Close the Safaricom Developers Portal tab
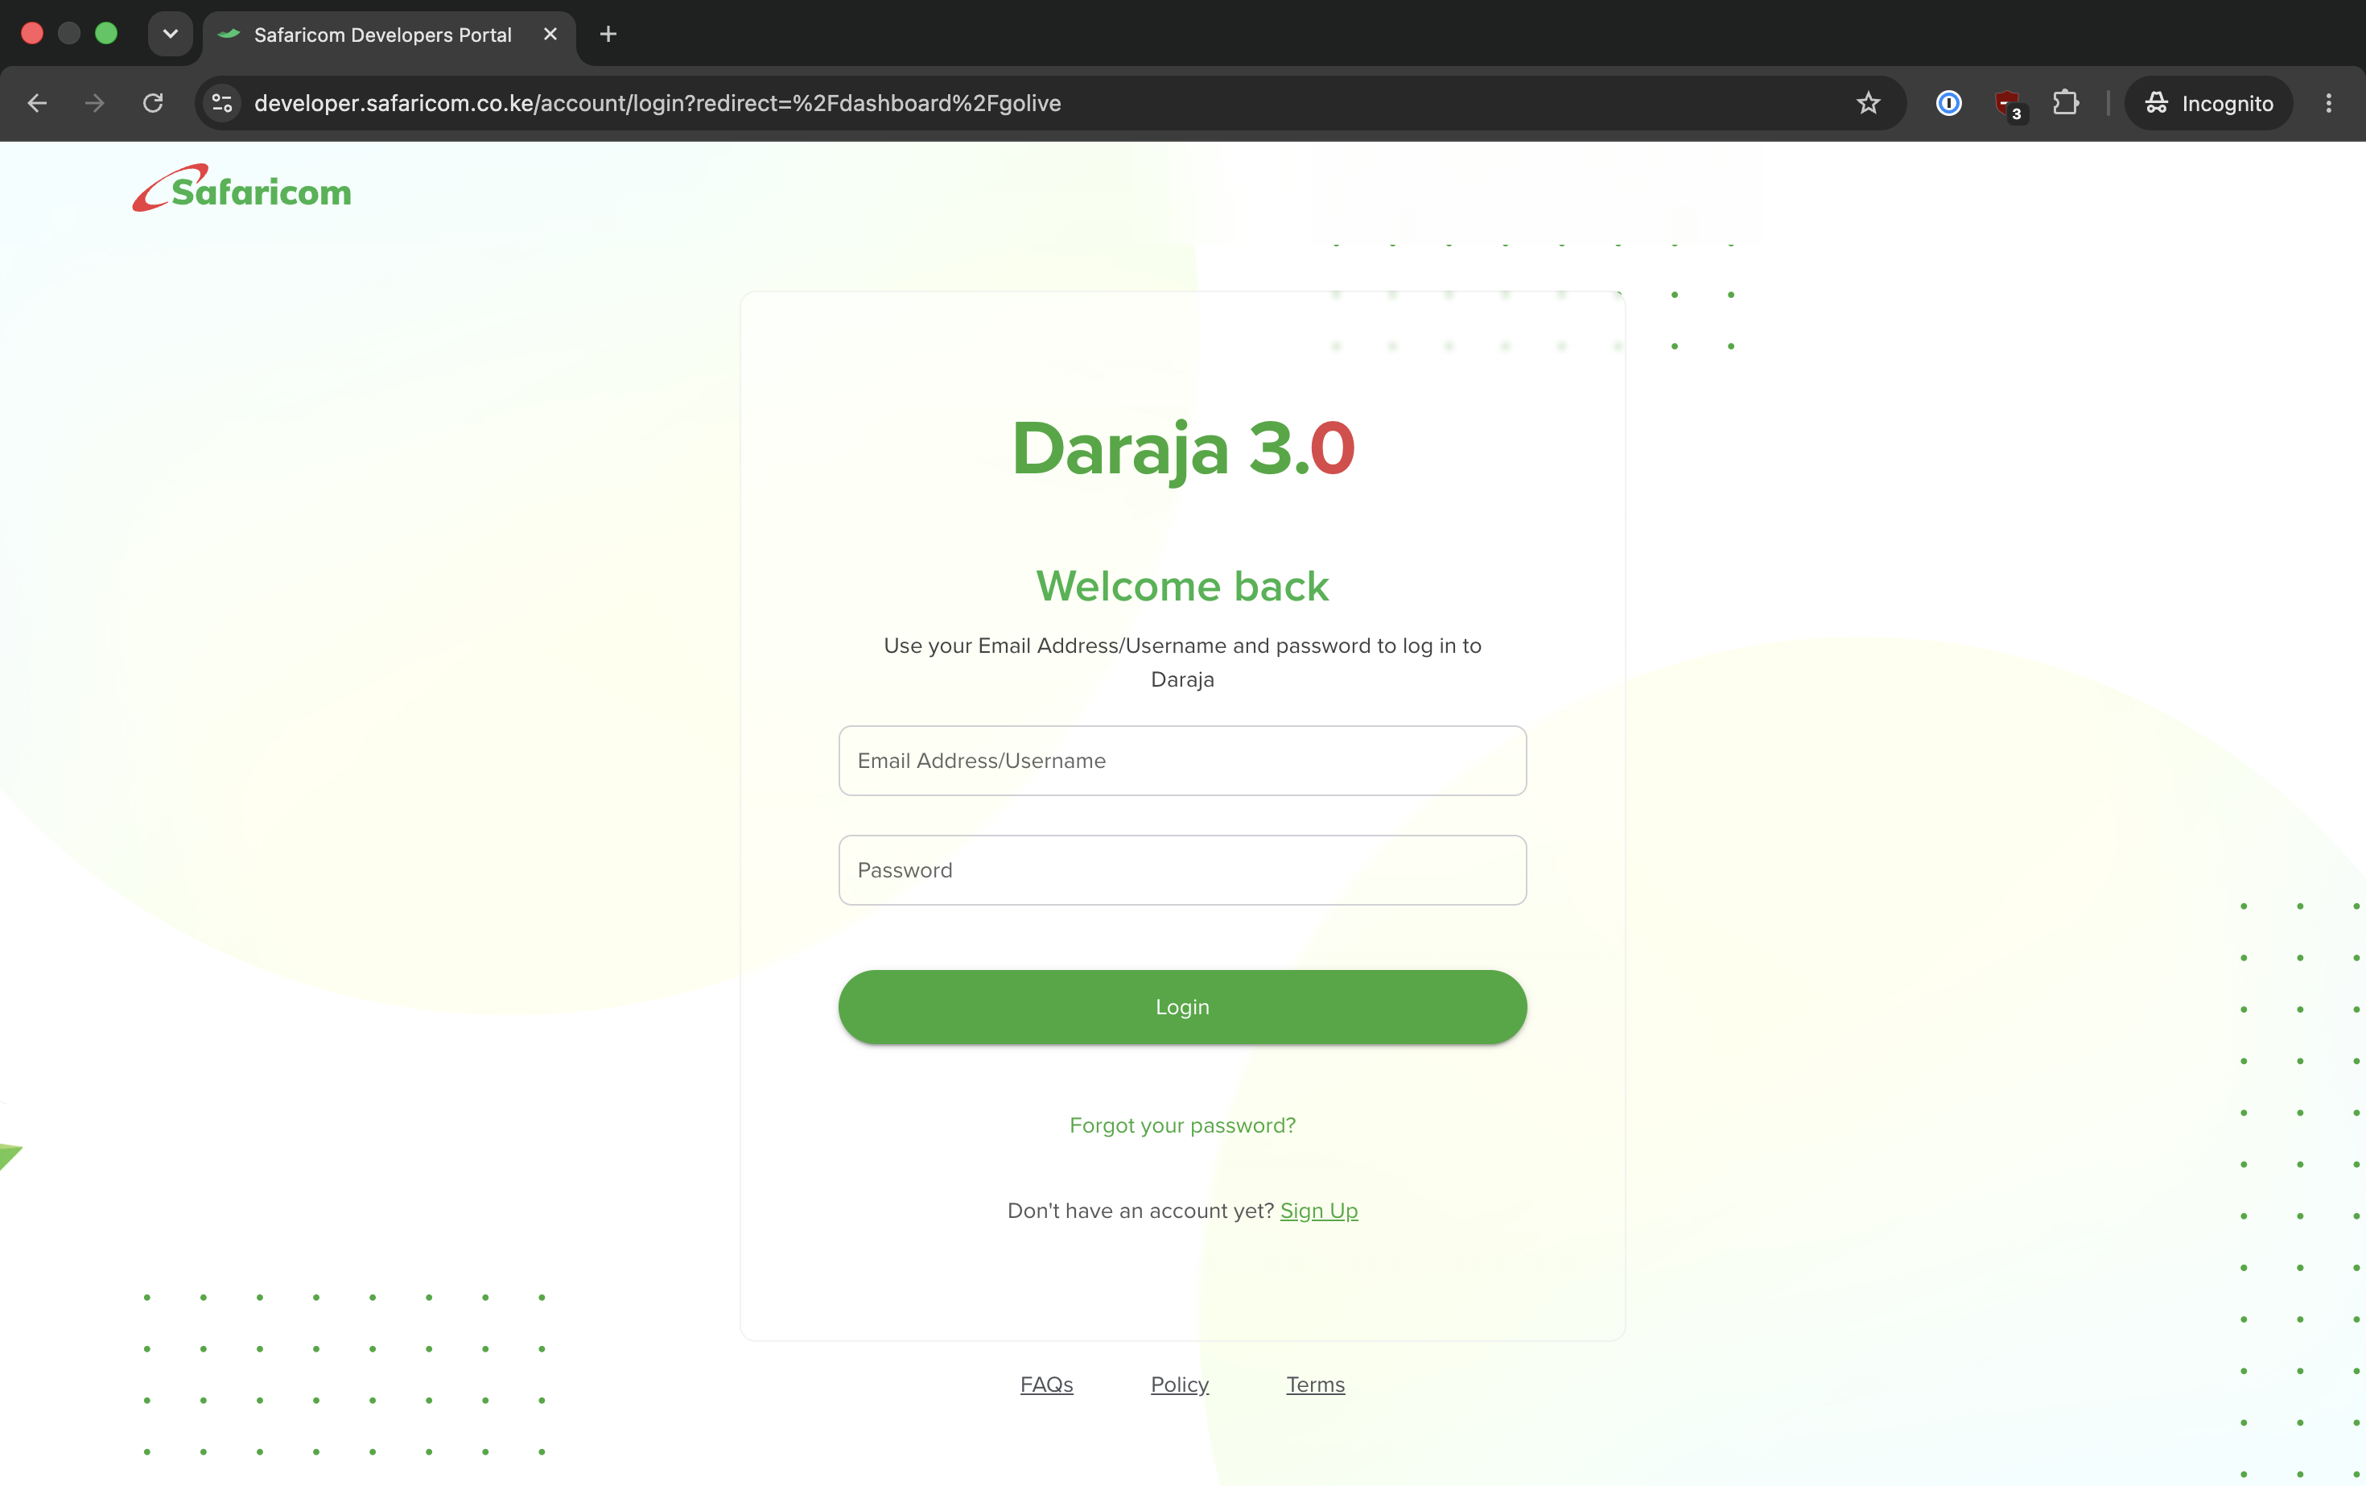The width and height of the screenshot is (2366, 1486). point(550,35)
